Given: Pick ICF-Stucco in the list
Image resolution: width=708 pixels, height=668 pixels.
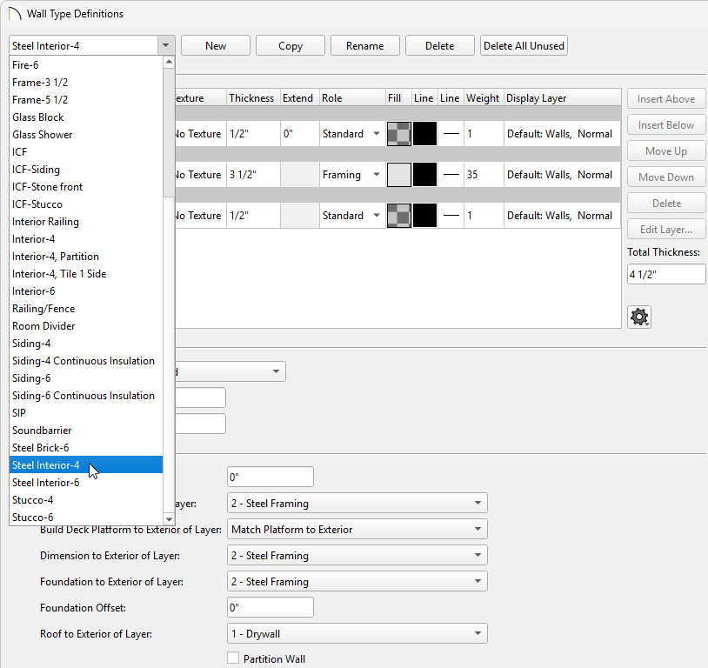Looking at the screenshot, I should point(86,204).
